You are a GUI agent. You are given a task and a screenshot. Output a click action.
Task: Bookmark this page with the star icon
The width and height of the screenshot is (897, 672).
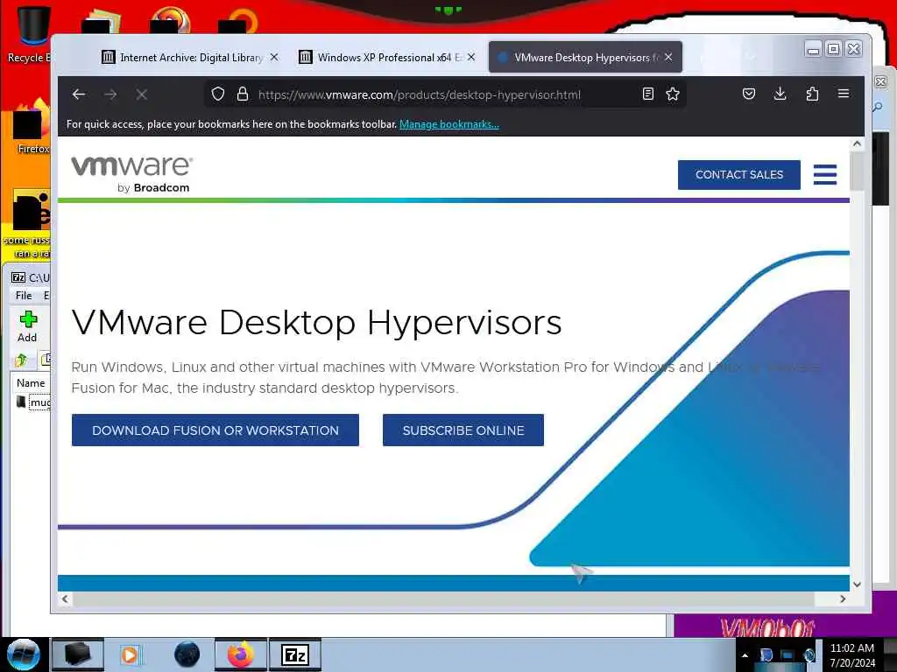coord(673,94)
